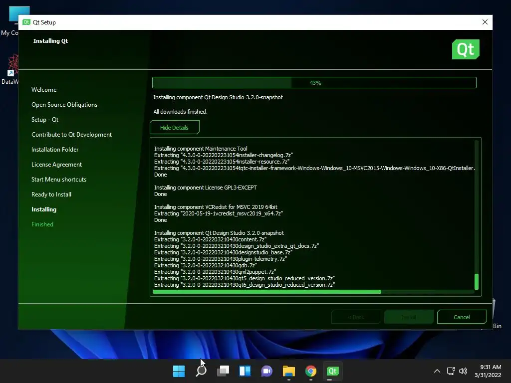The image size is (511, 383).
Task: Open the Widgets panel in the taskbar
Action: [x=245, y=371]
